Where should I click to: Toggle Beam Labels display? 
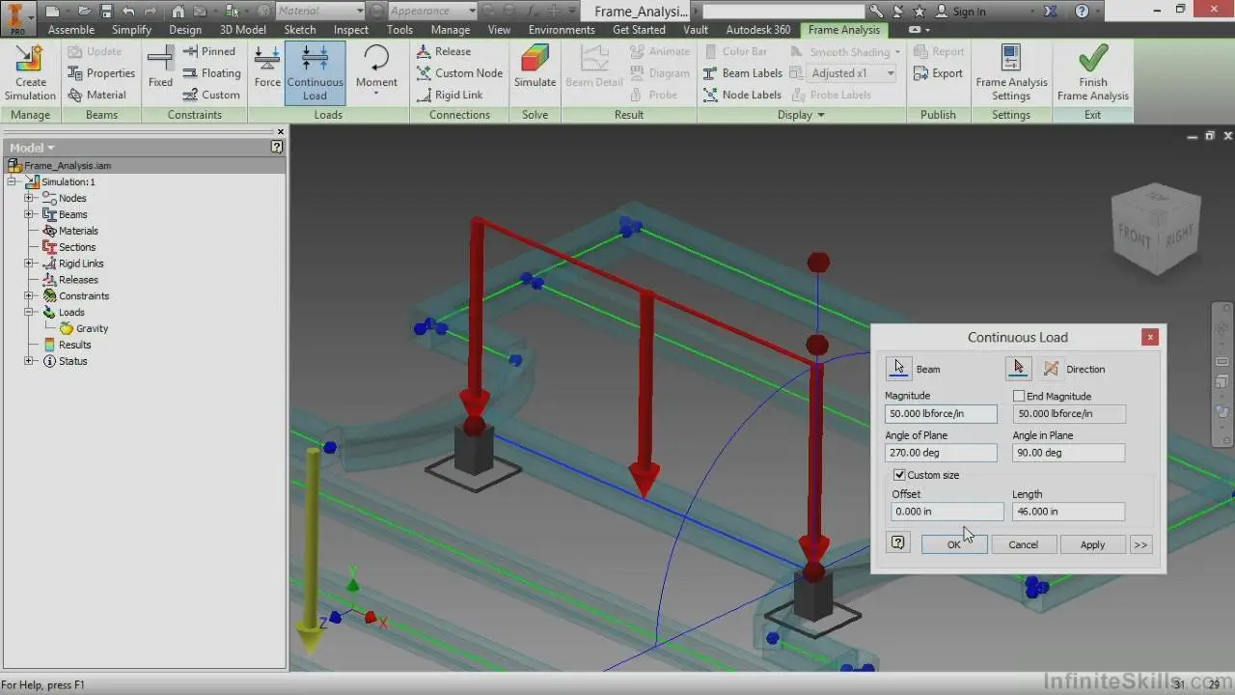[743, 73]
